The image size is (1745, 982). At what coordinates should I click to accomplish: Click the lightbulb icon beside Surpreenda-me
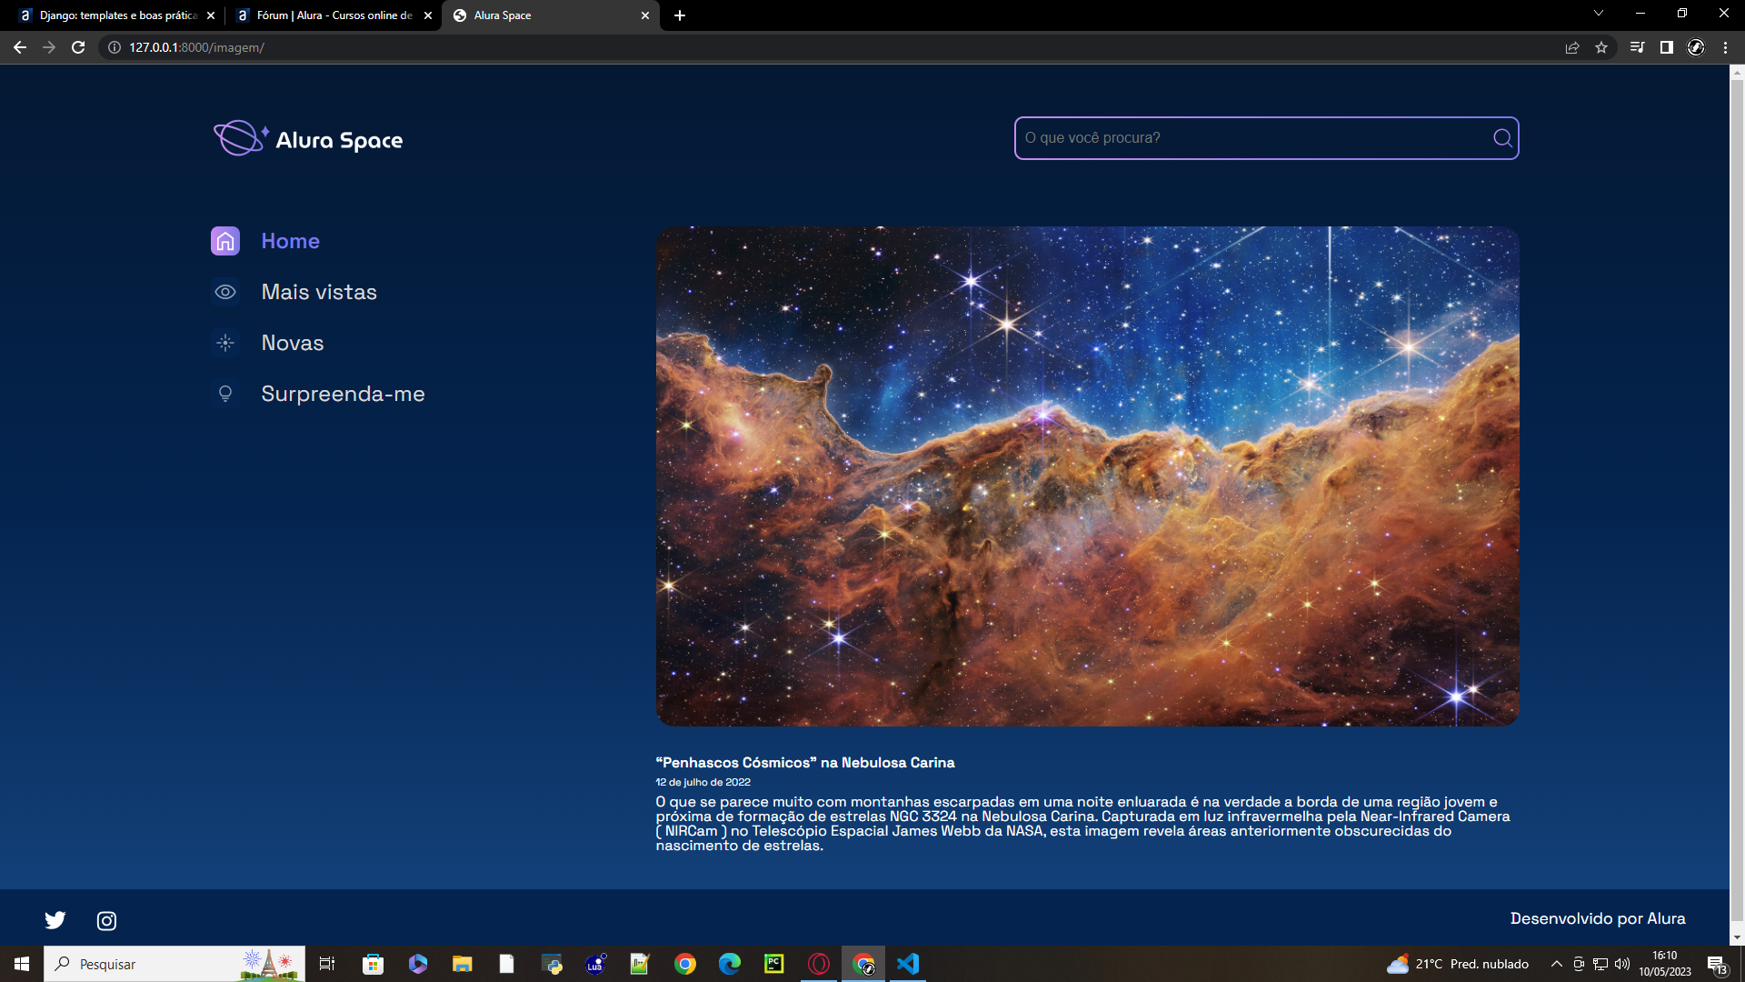pos(225,394)
